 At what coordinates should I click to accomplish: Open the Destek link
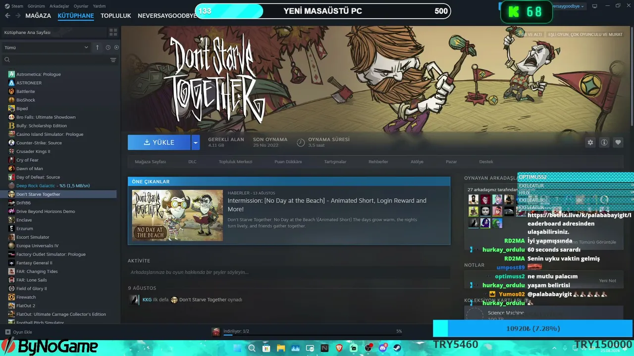[x=486, y=162]
